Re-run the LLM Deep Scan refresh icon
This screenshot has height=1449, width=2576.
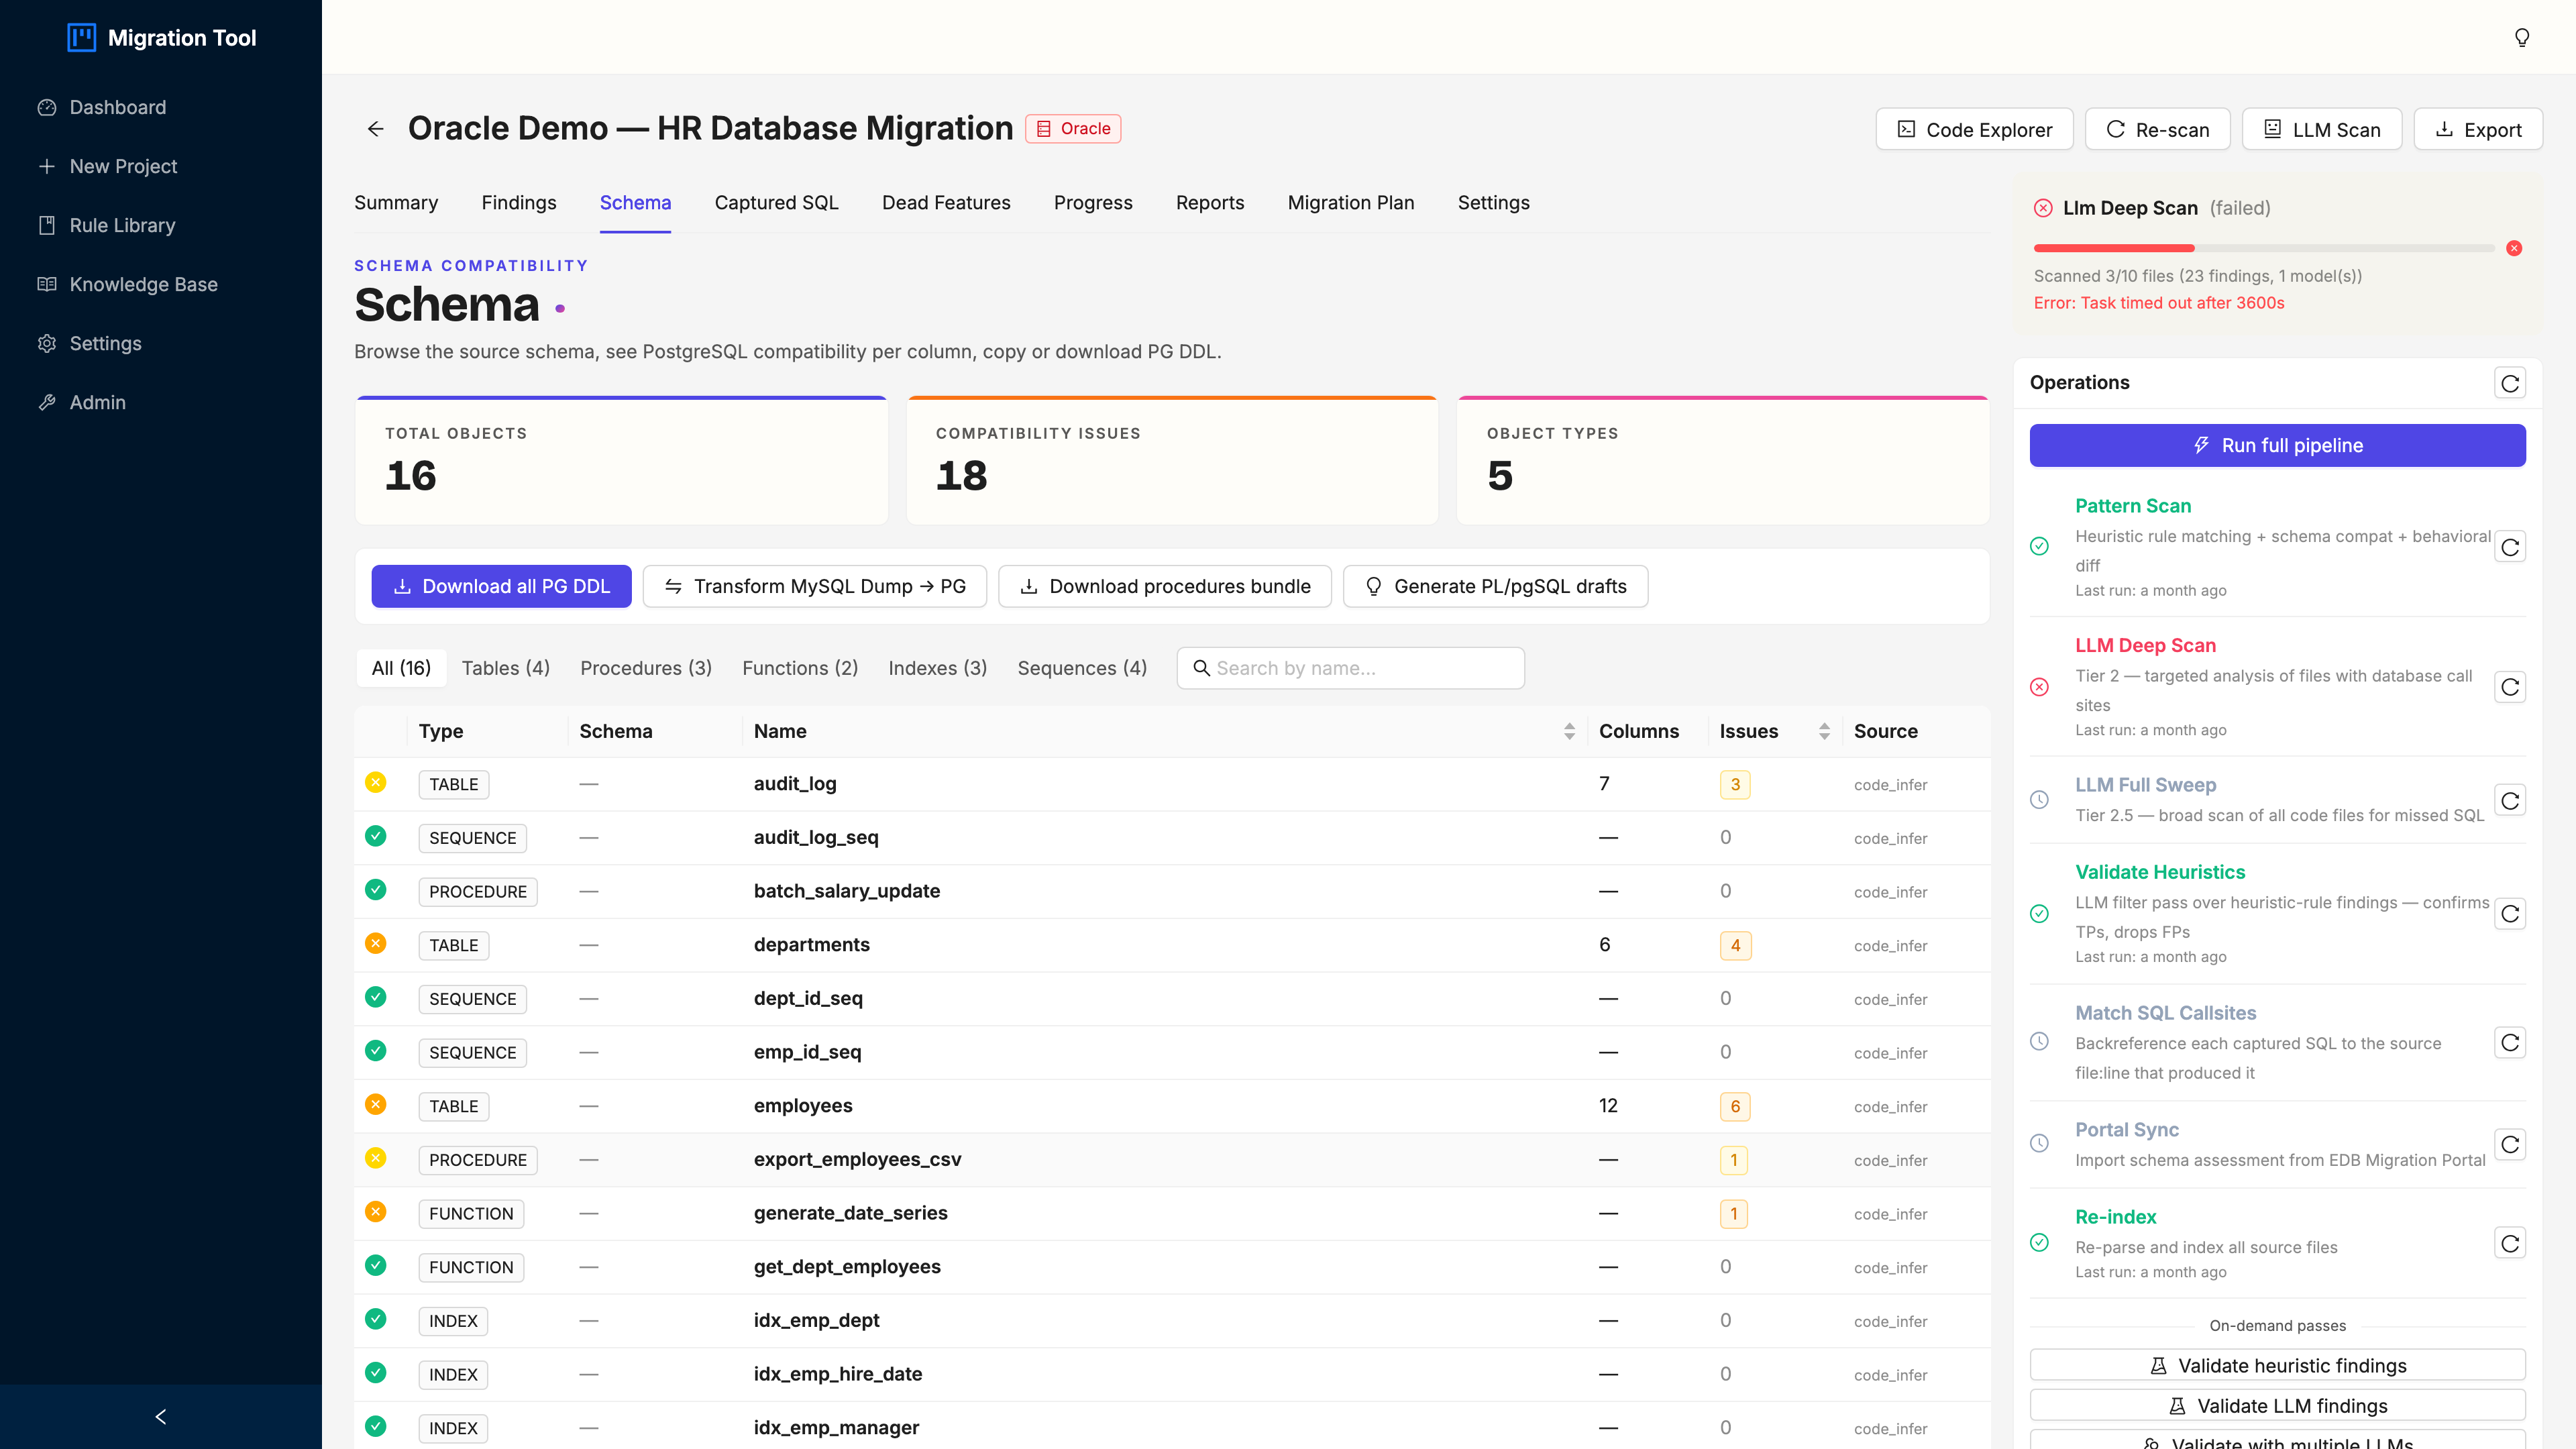[x=2510, y=687]
